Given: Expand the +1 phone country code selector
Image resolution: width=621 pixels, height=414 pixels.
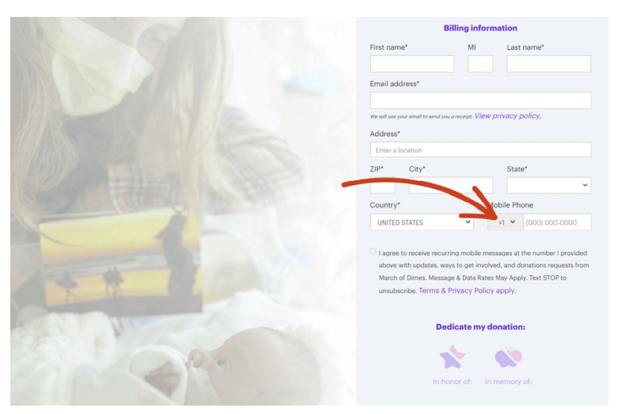Looking at the screenshot, I should [x=506, y=222].
